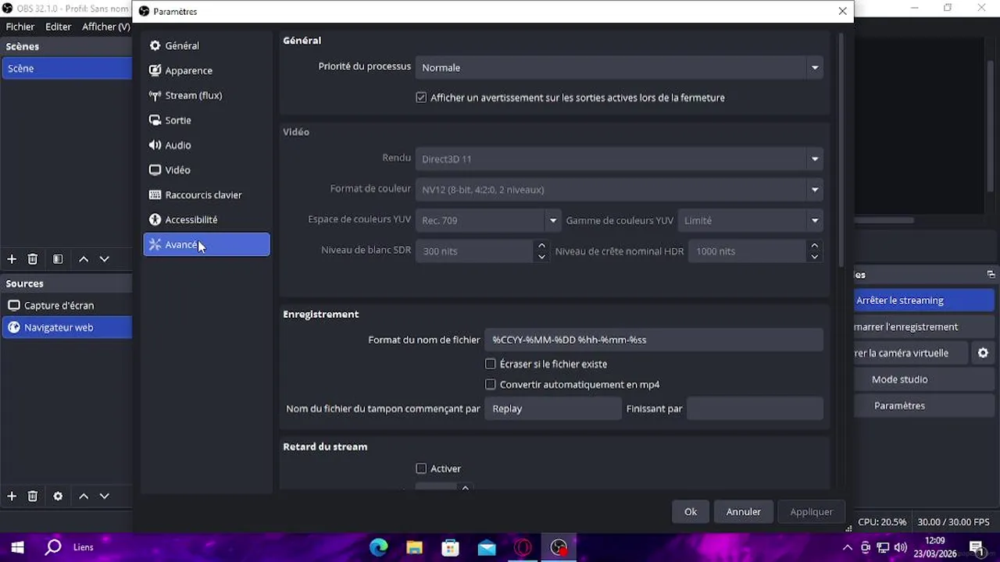Open the Général settings tab
This screenshot has height=562, width=1000.
pos(206,46)
